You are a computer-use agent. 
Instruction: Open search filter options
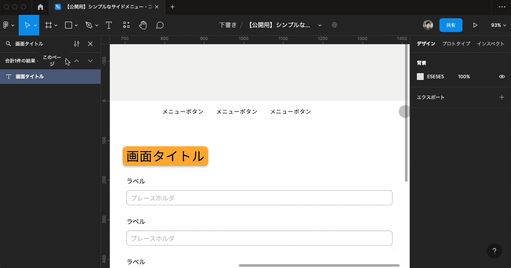point(77,43)
